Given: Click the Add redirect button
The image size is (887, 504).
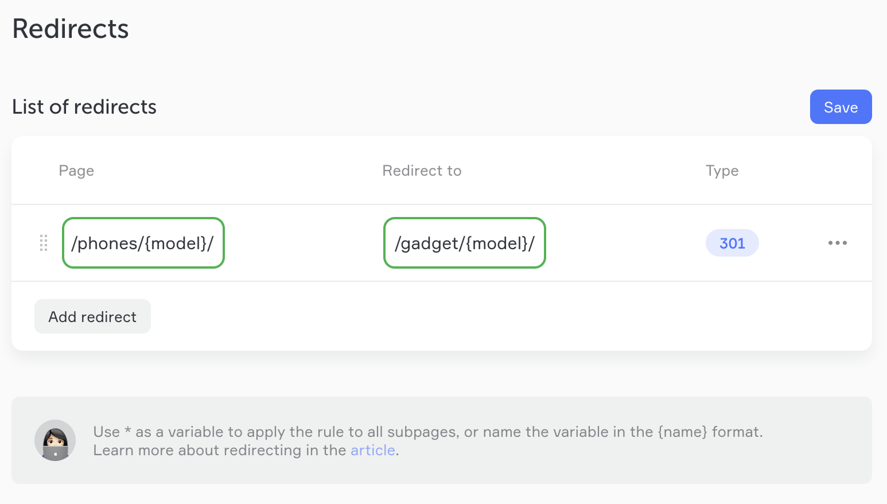Looking at the screenshot, I should tap(92, 316).
